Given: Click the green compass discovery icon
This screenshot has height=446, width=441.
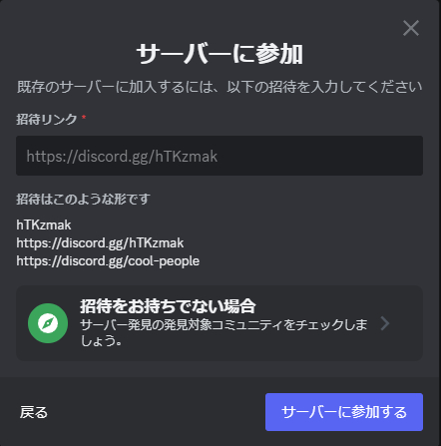Looking at the screenshot, I should coord(48,323).
